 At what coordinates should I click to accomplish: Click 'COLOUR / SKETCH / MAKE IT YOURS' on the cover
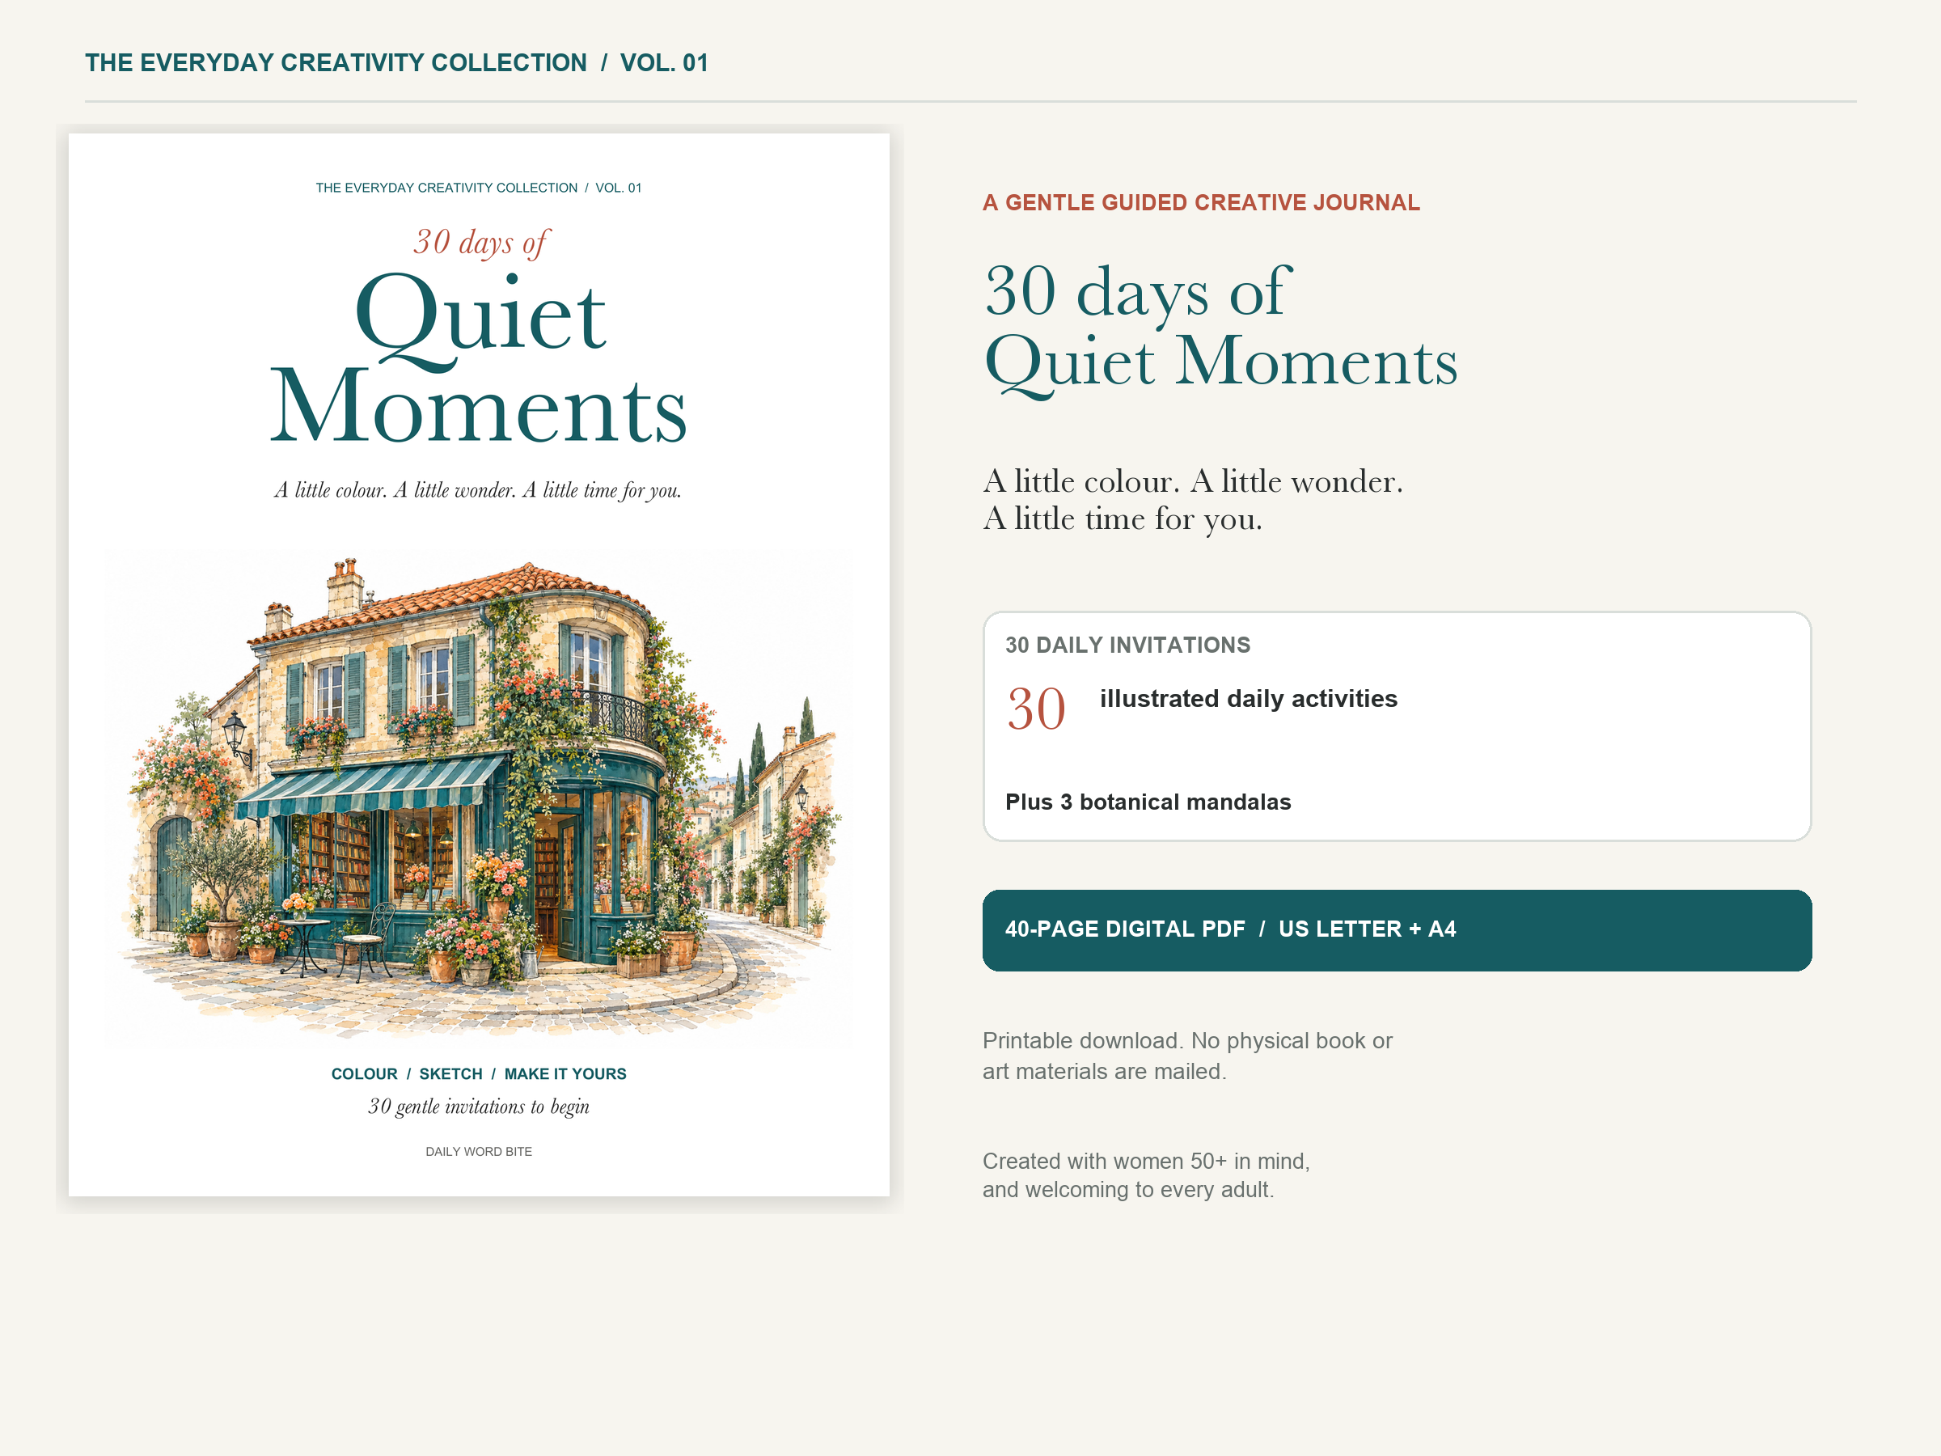click(478, 1074)
